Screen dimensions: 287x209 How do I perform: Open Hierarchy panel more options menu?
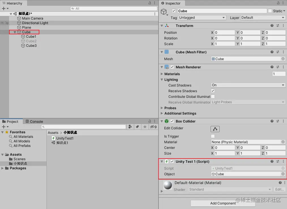coord(155,3)
